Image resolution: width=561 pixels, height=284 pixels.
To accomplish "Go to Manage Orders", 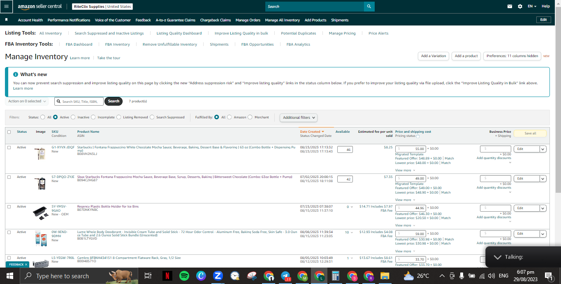I will [248, 20].
